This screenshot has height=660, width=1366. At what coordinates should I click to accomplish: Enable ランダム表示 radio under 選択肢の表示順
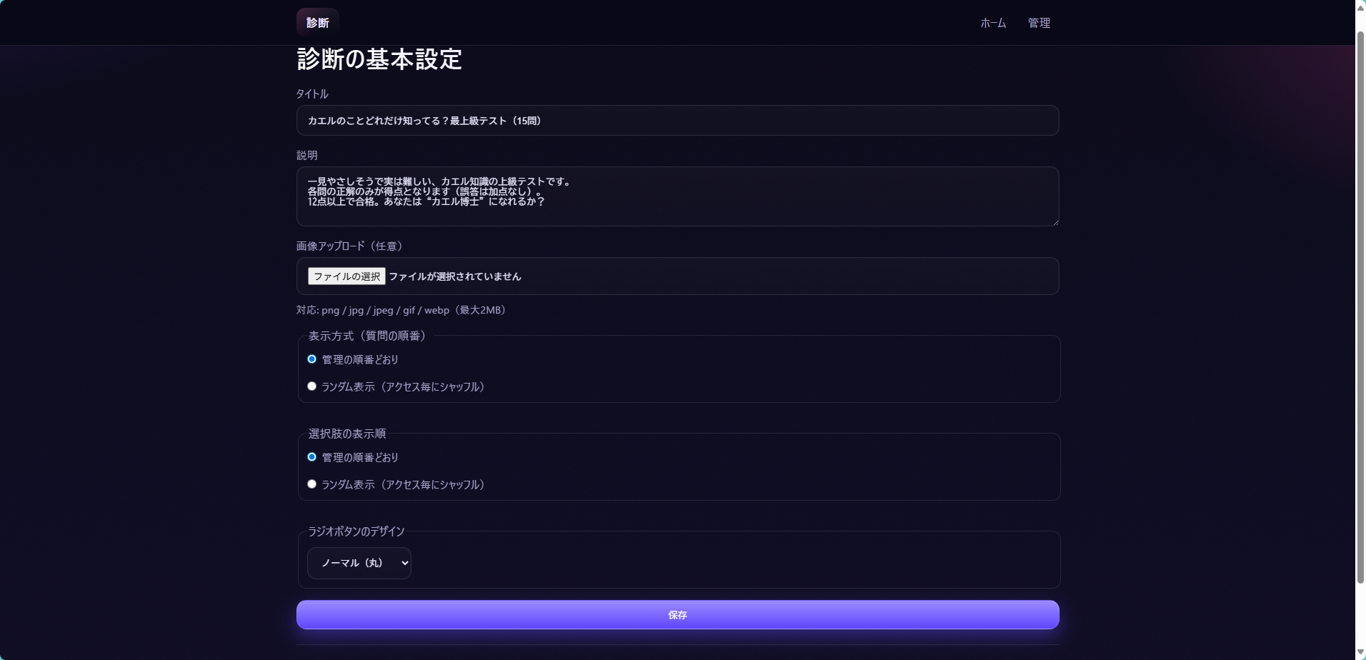pyautogui.click(x=312, y=484)
